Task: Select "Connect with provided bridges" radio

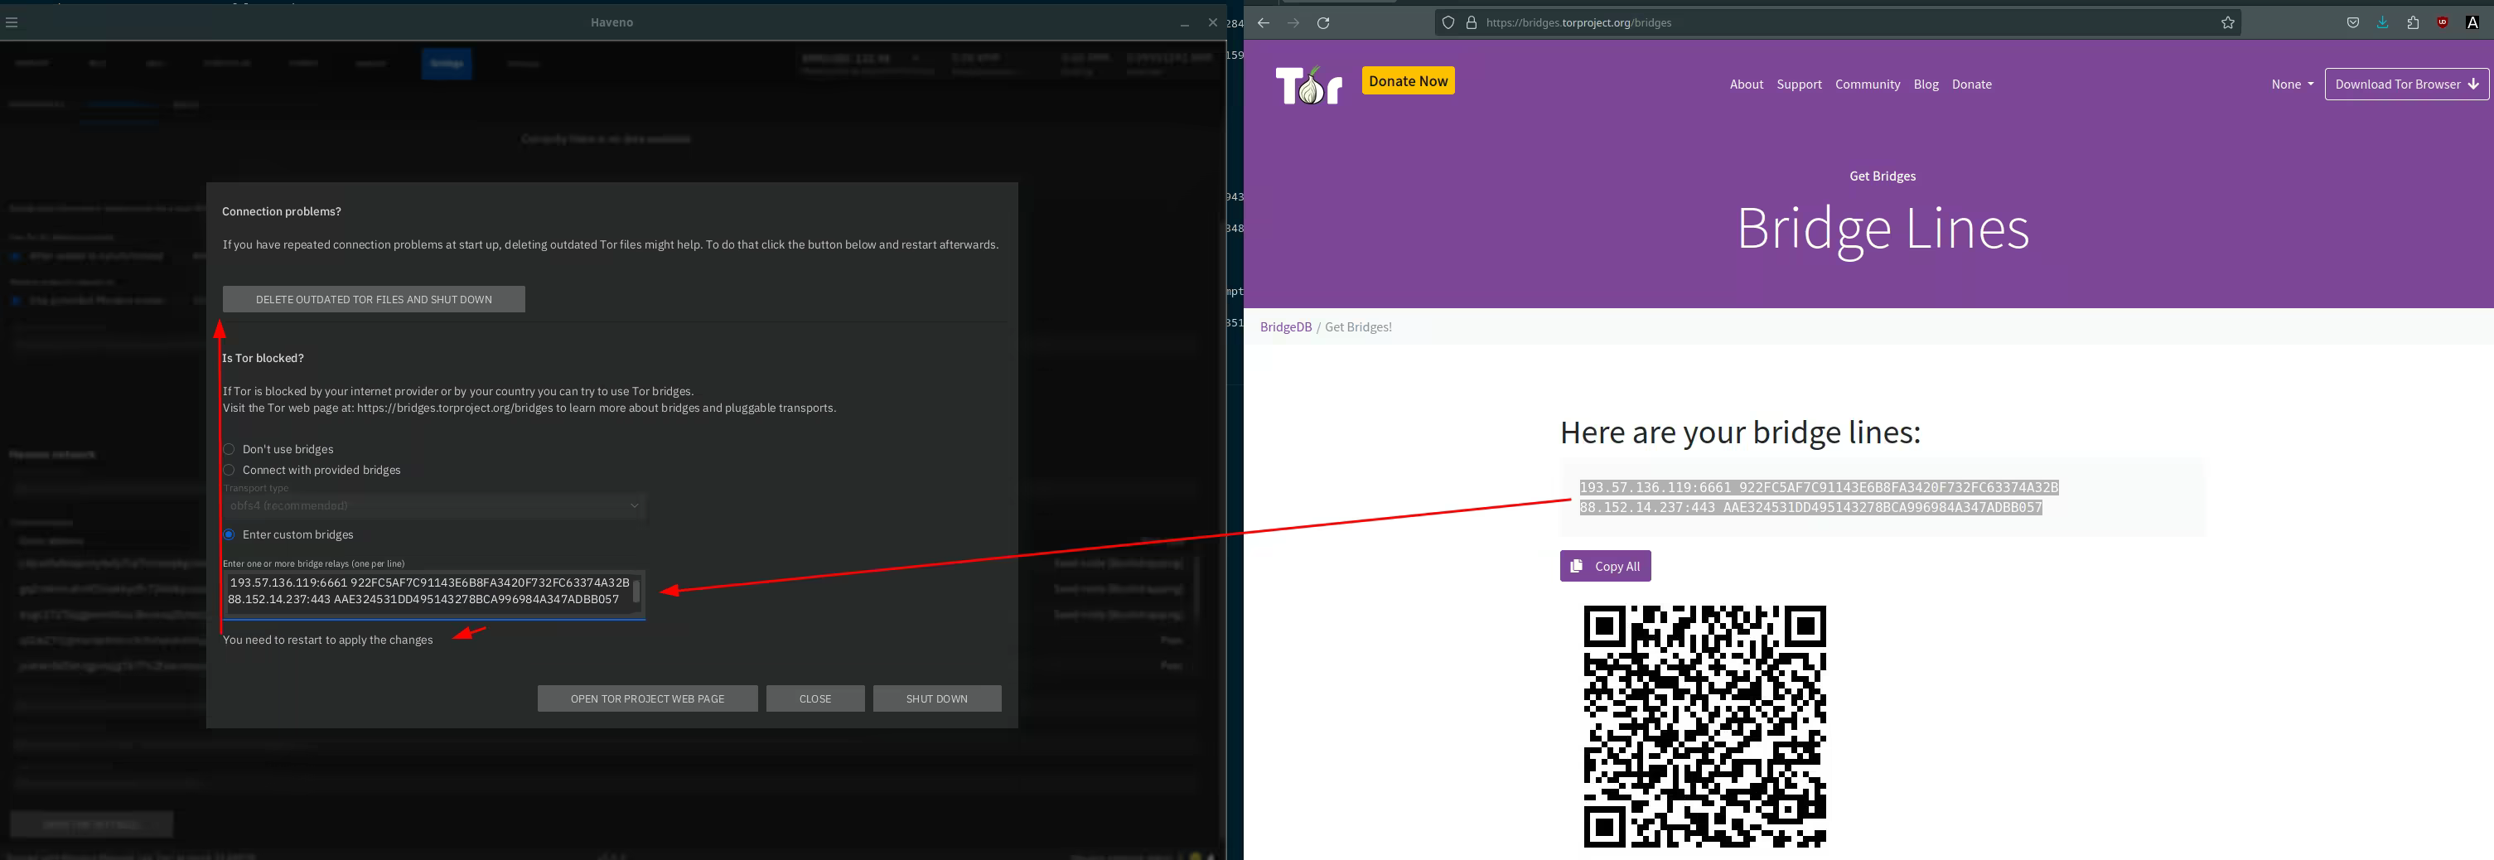Action: point(230,471)
